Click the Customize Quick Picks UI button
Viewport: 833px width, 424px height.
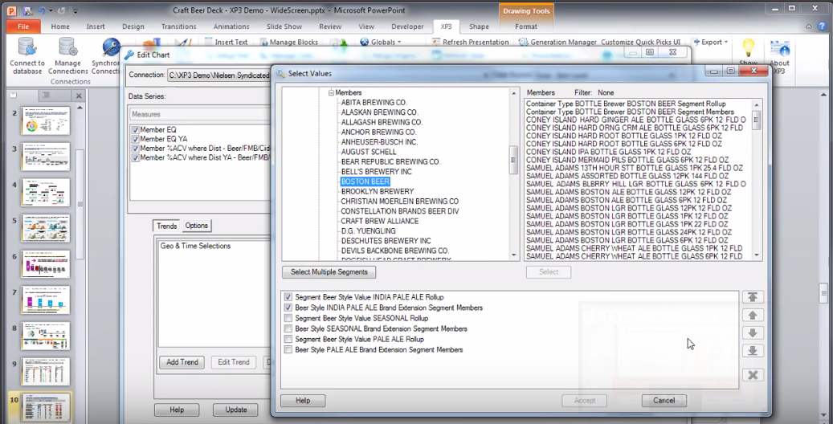click(x=640, y=42)
